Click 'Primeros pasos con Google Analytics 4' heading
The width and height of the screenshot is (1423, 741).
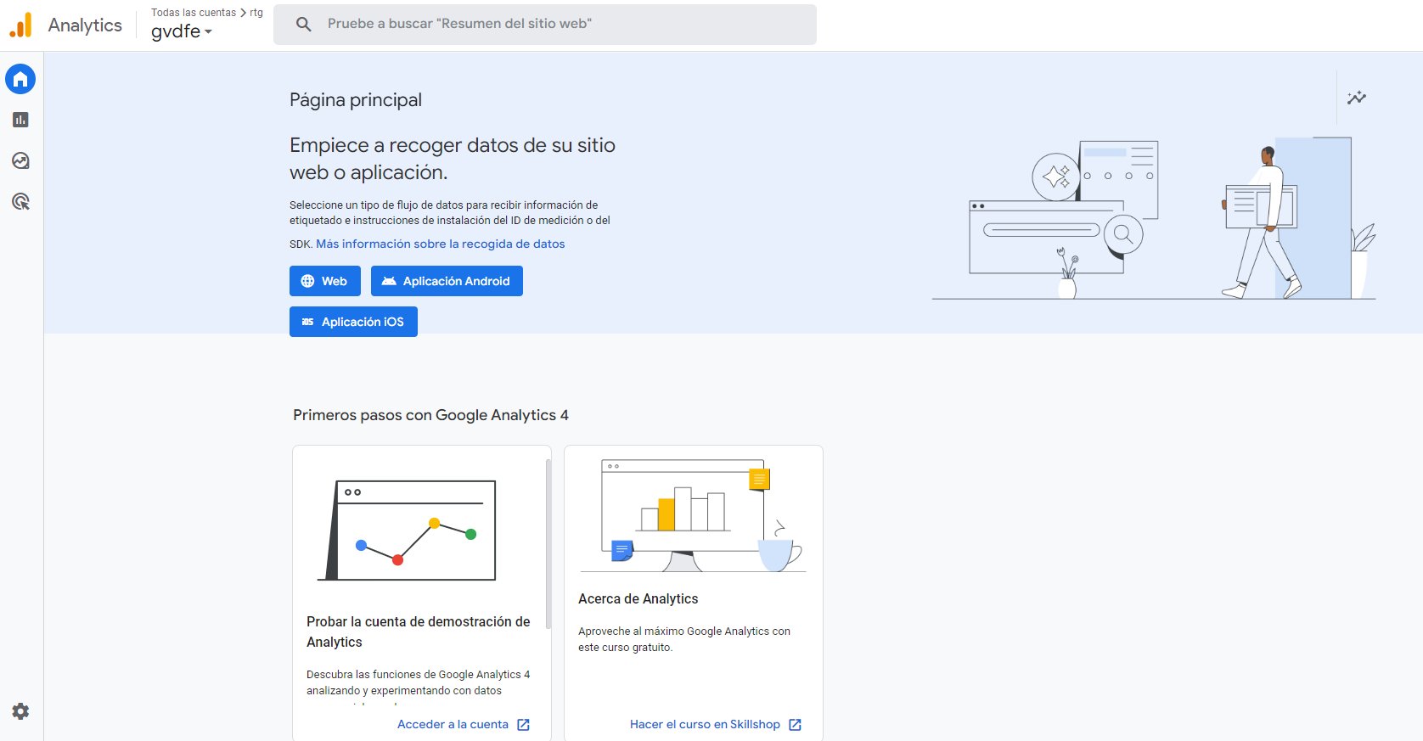(430, 415)
